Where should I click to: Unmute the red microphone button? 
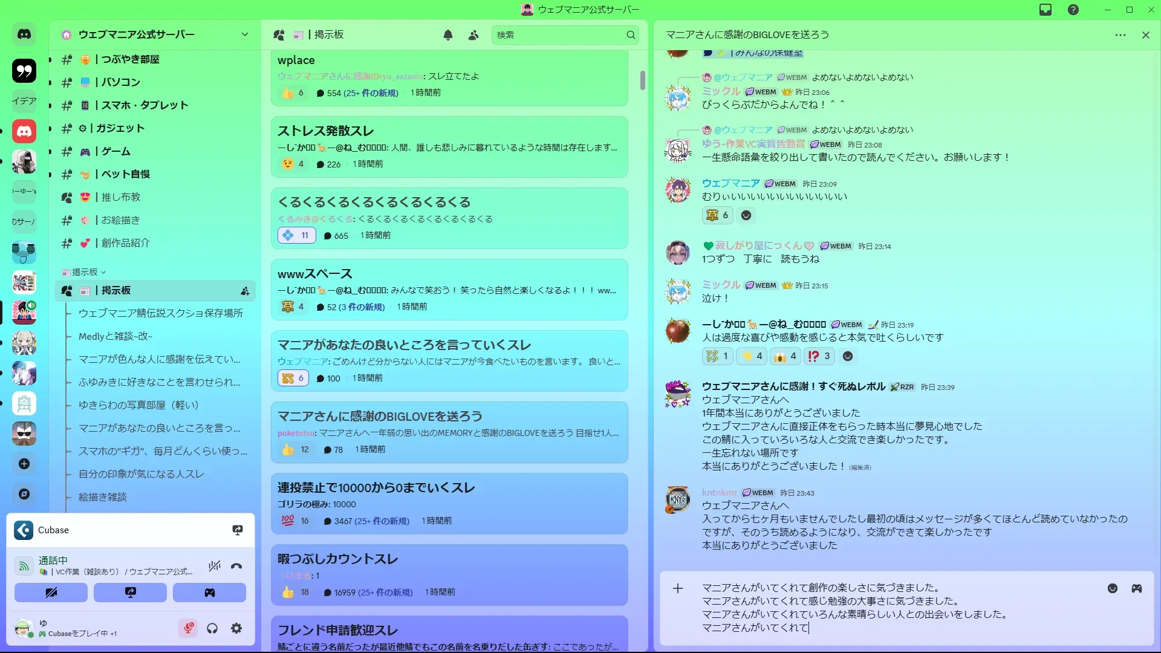(x=188, y=628)
